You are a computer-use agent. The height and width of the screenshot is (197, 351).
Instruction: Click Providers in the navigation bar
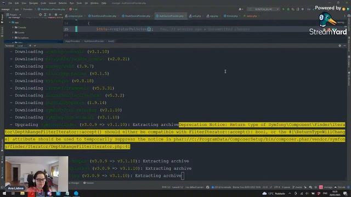28,9
